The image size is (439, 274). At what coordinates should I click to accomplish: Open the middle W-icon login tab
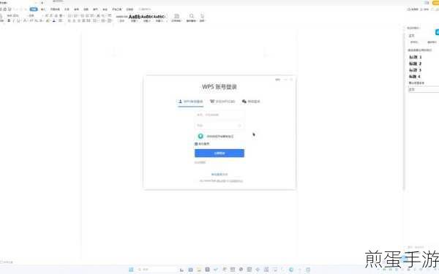[x=222, y=102]
